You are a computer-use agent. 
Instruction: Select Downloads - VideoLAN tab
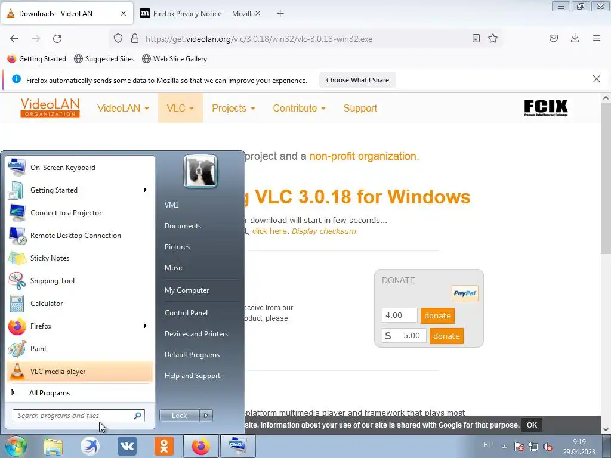[67, 14]
